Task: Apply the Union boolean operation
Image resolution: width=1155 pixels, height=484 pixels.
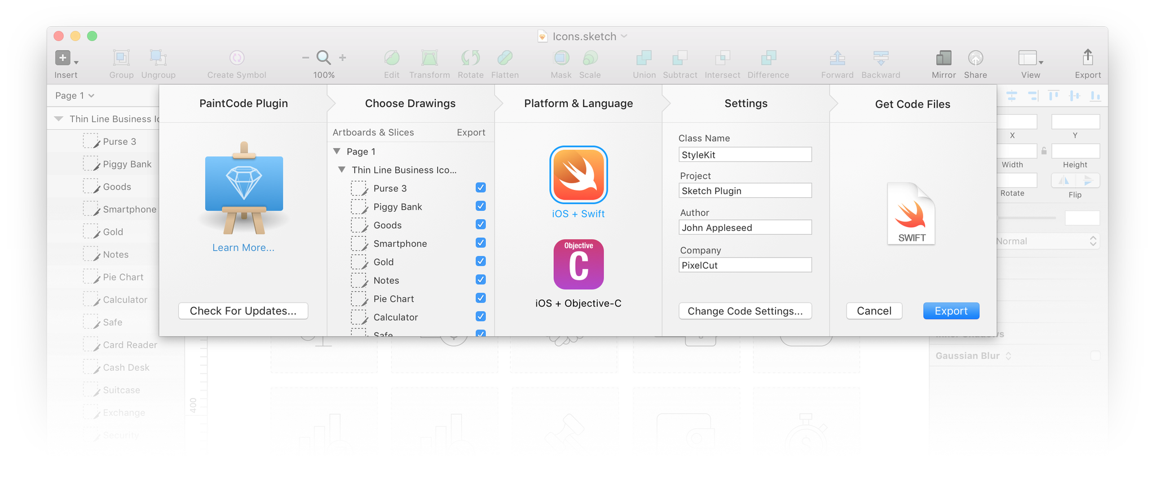Action: pyautogui.click(x=644, y=58)
